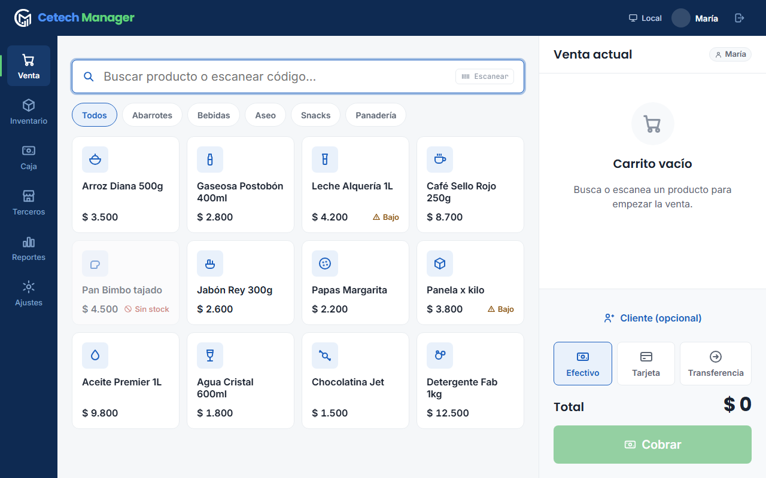
Task: Select Efectivo payment method
Action: (x=583, y=363)
